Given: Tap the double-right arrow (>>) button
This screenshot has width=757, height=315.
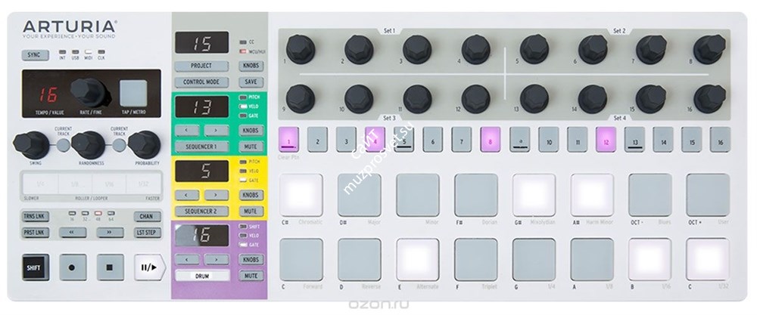Looking at the screenshot, I should 110,233.
